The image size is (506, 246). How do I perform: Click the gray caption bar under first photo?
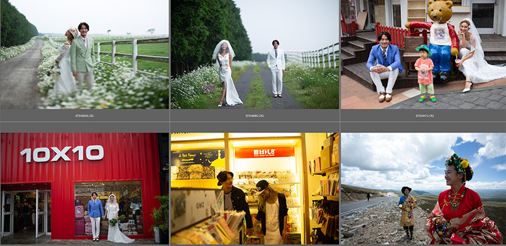tap(85, 115)
